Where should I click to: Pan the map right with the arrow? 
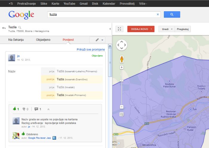(125, 45)
